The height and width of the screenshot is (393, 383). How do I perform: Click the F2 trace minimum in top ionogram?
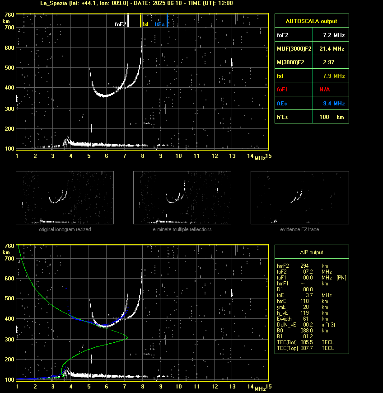click(x=105, y=95)
